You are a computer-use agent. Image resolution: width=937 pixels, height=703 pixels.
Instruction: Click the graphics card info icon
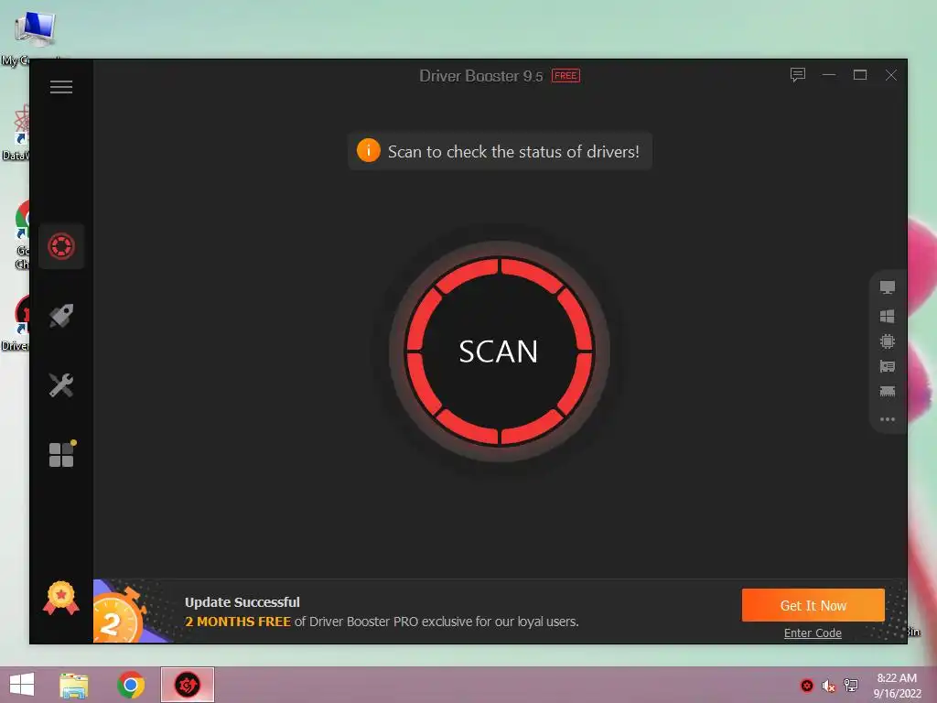tap(888, 366)
